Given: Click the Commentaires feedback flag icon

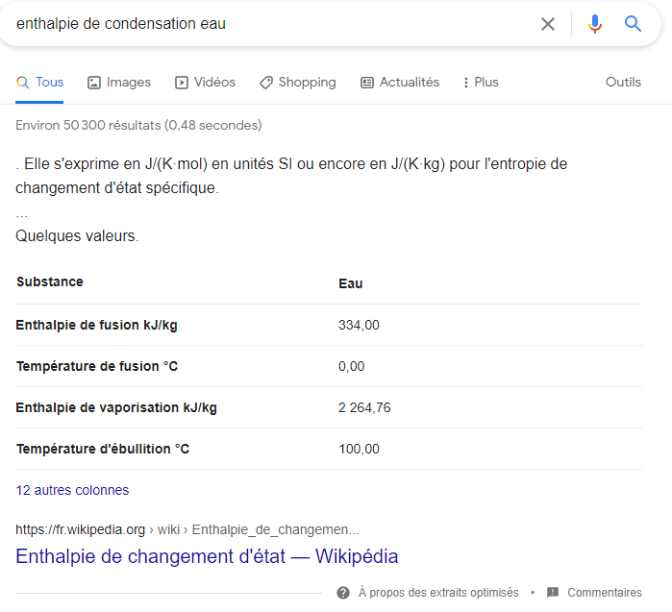Looking at the screenshot, I should 553,593.
